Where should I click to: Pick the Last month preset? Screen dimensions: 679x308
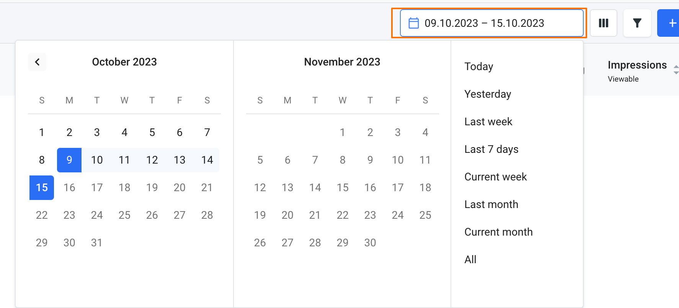click(491, 205)
